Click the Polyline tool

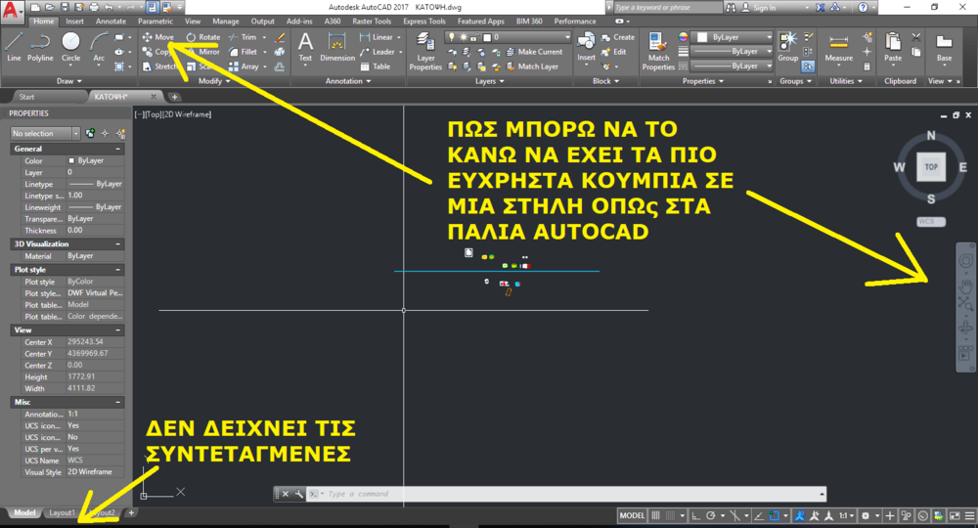pos(40,46)
